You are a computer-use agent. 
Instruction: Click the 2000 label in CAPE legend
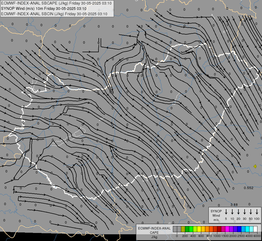pos(233,236)
